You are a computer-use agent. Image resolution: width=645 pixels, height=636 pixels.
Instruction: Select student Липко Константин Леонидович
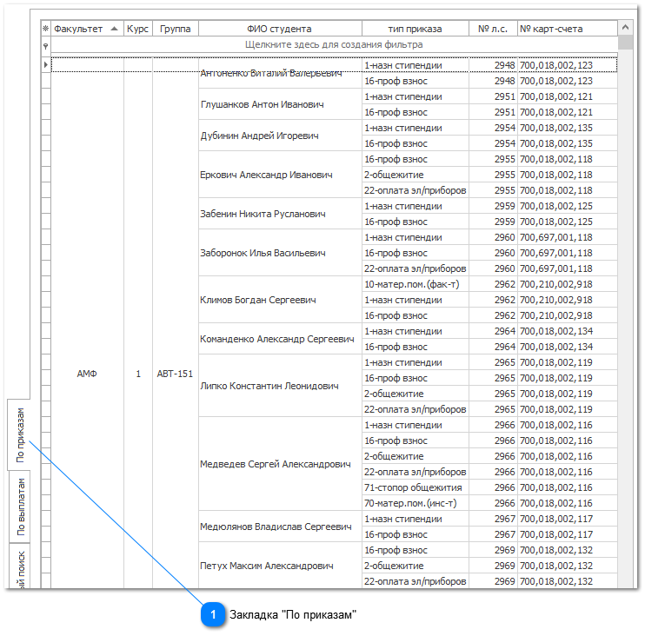280,386
